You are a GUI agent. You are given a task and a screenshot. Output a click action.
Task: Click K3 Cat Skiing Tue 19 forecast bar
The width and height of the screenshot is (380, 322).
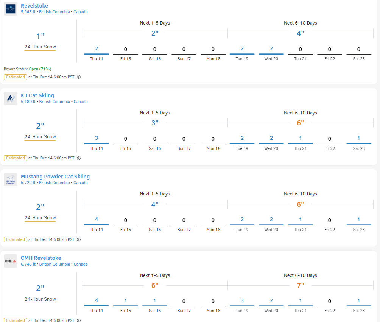pos(242,143)
